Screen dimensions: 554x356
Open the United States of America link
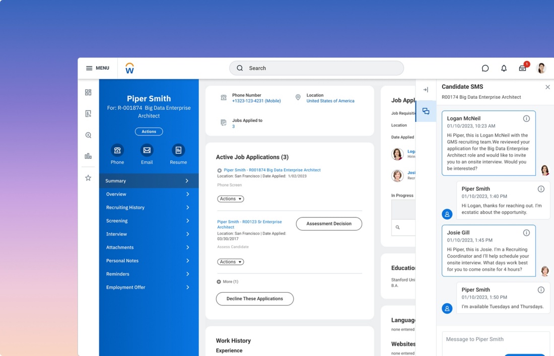(x=330, y=101)
